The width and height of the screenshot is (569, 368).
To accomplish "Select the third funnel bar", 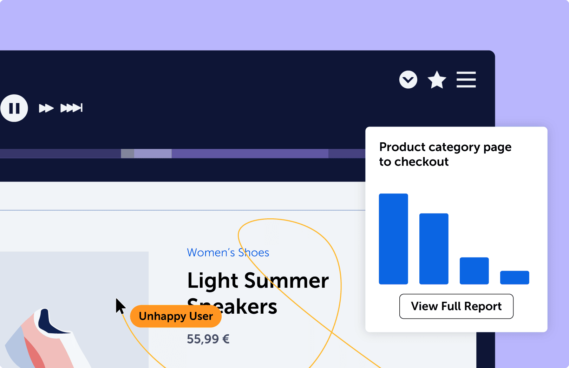I will click(x=474, y=271).
